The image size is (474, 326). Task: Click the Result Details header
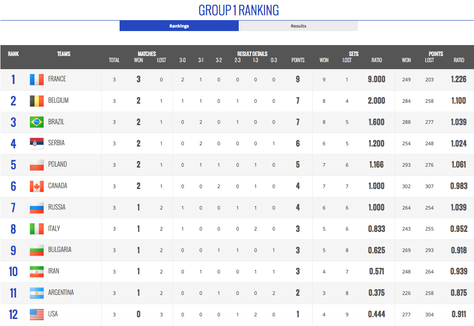[x=252, y=54]
